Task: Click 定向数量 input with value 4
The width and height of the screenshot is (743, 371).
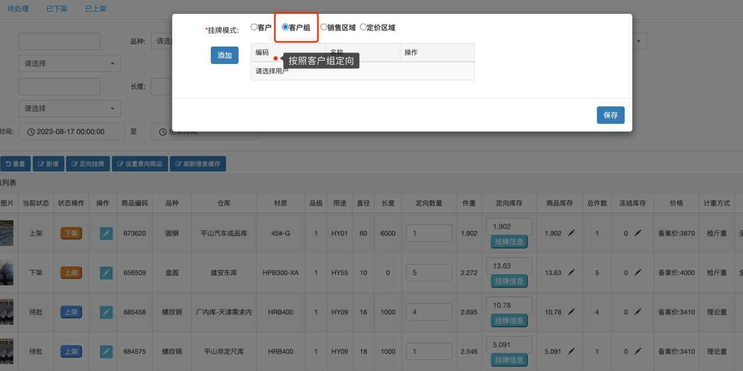Action: 429,312
